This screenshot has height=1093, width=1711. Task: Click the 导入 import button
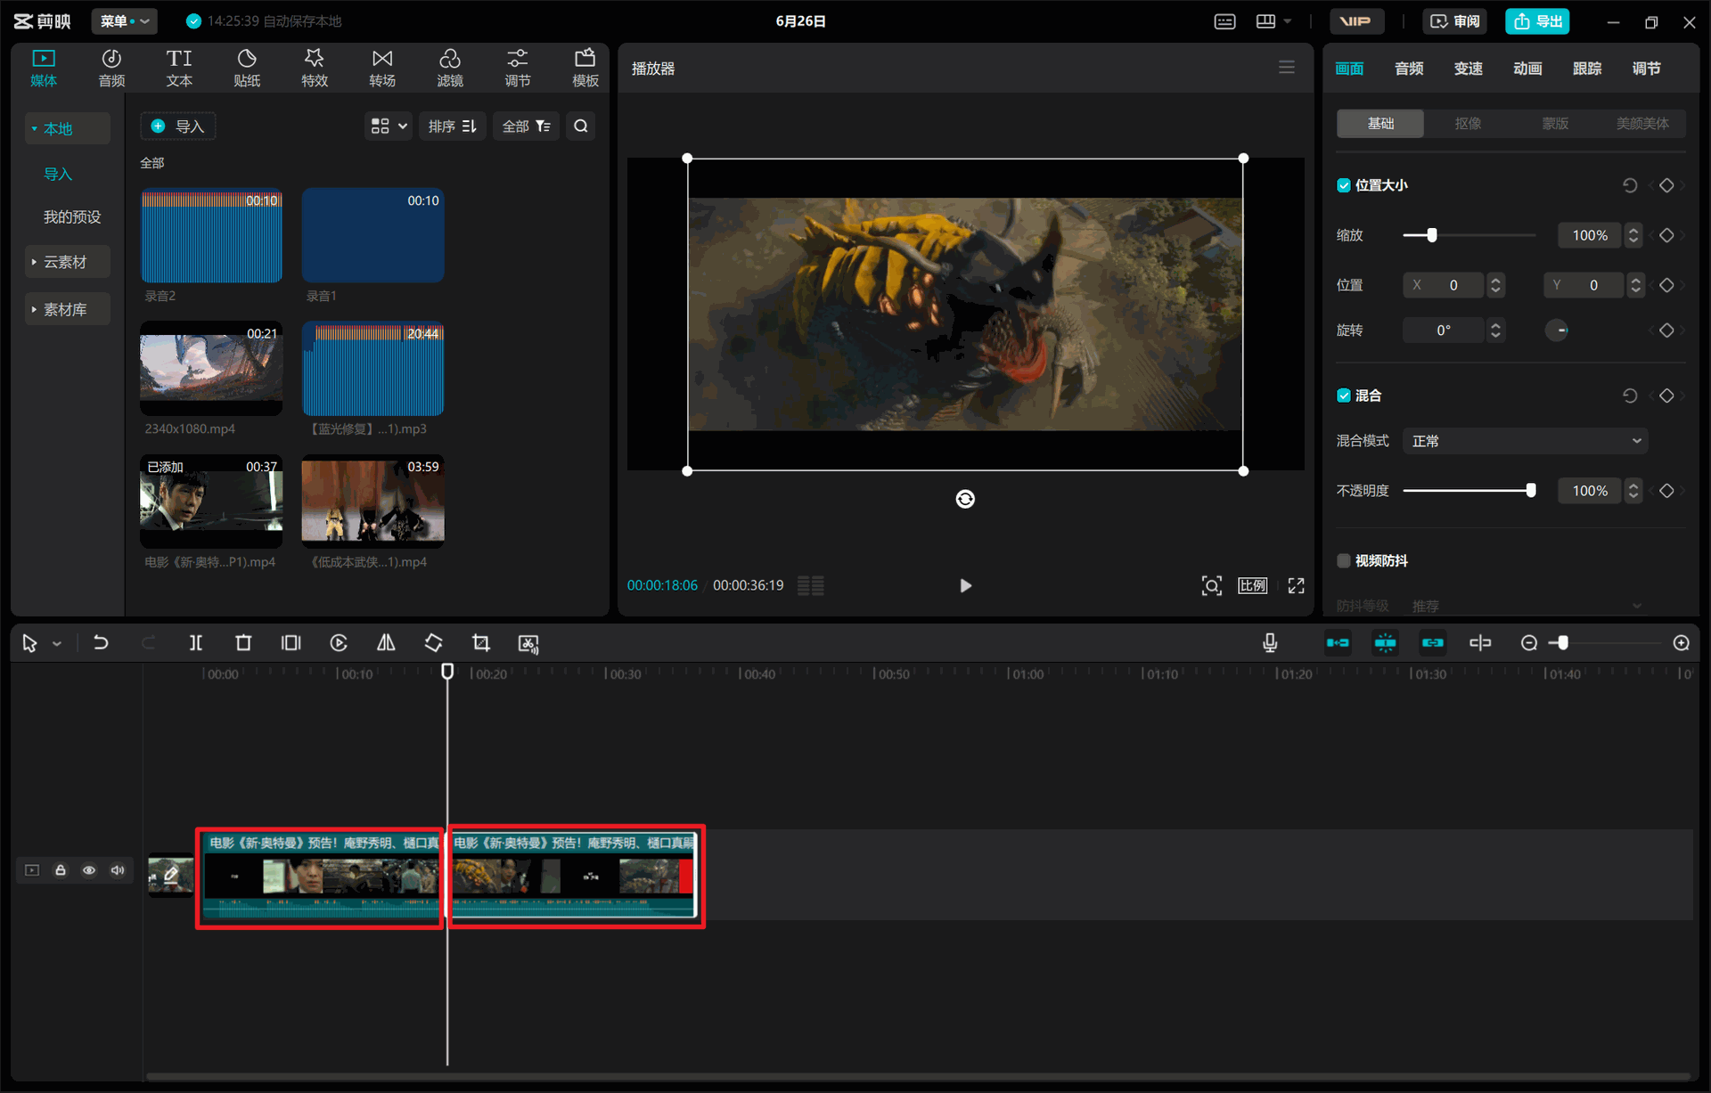(x=178, y=126)
